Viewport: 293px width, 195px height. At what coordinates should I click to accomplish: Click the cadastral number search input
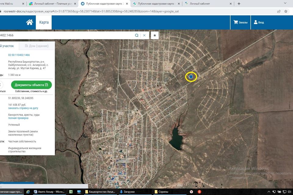pos(67,35)
